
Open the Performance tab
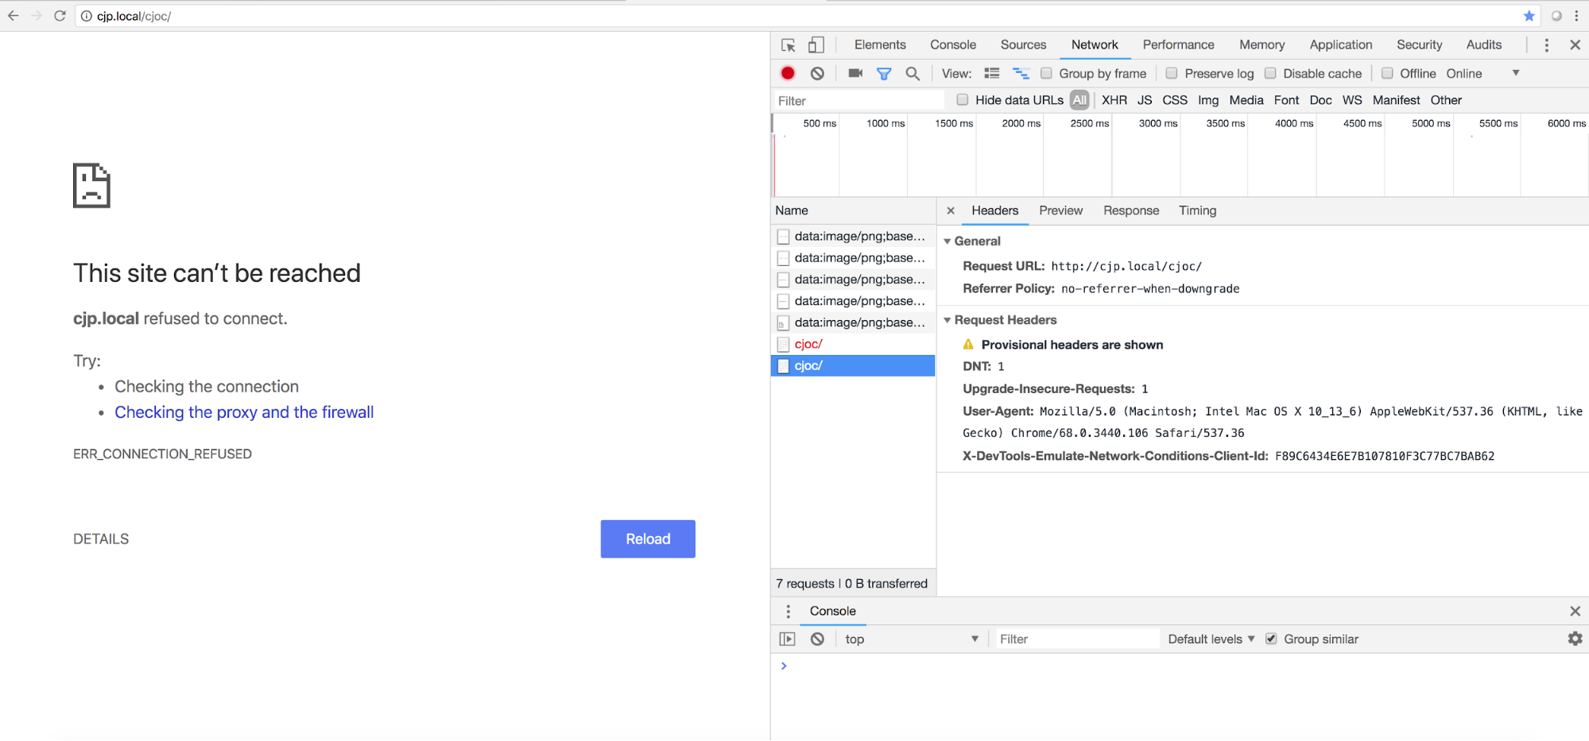point(1178,45)
